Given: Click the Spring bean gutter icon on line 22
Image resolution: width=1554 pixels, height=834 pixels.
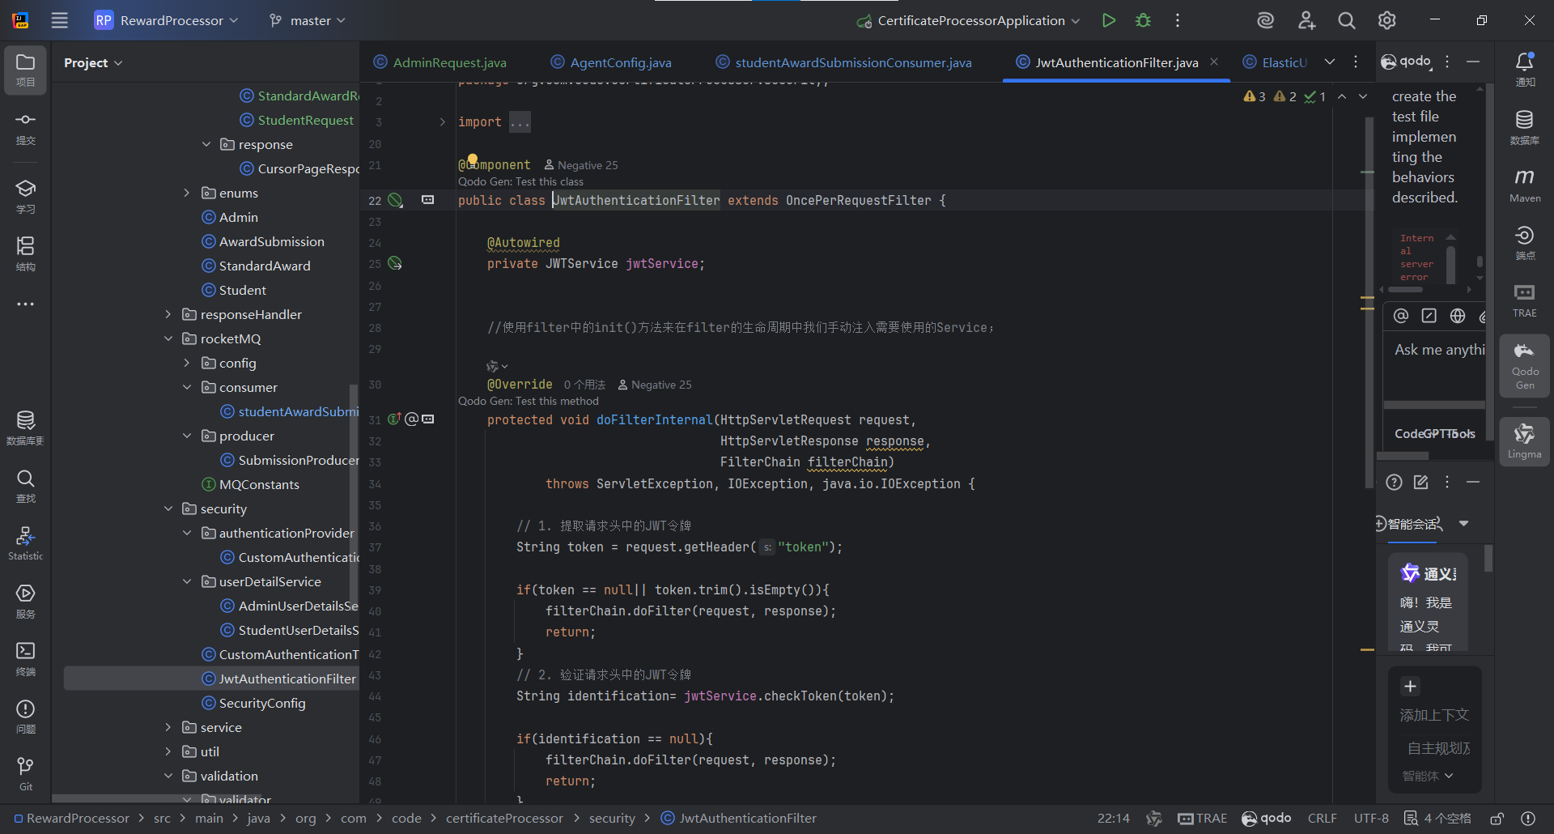Looking at the screenshot, I should 395,200.
